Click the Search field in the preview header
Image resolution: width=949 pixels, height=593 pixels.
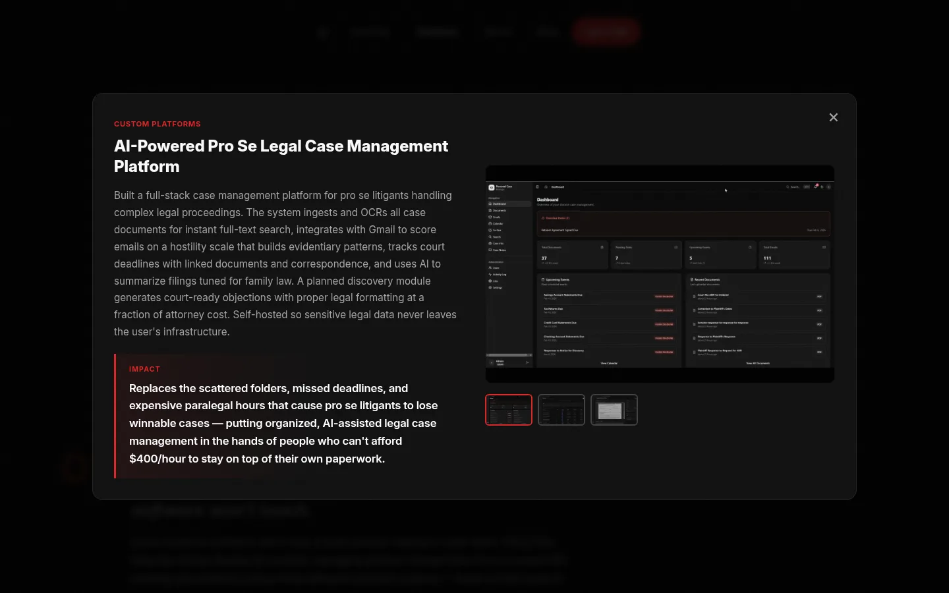(x=794, y=187)
